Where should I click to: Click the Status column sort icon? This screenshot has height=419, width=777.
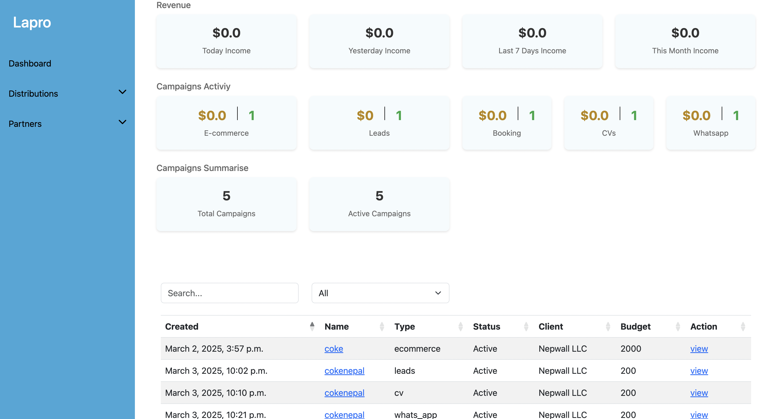(x=527, y=327)
